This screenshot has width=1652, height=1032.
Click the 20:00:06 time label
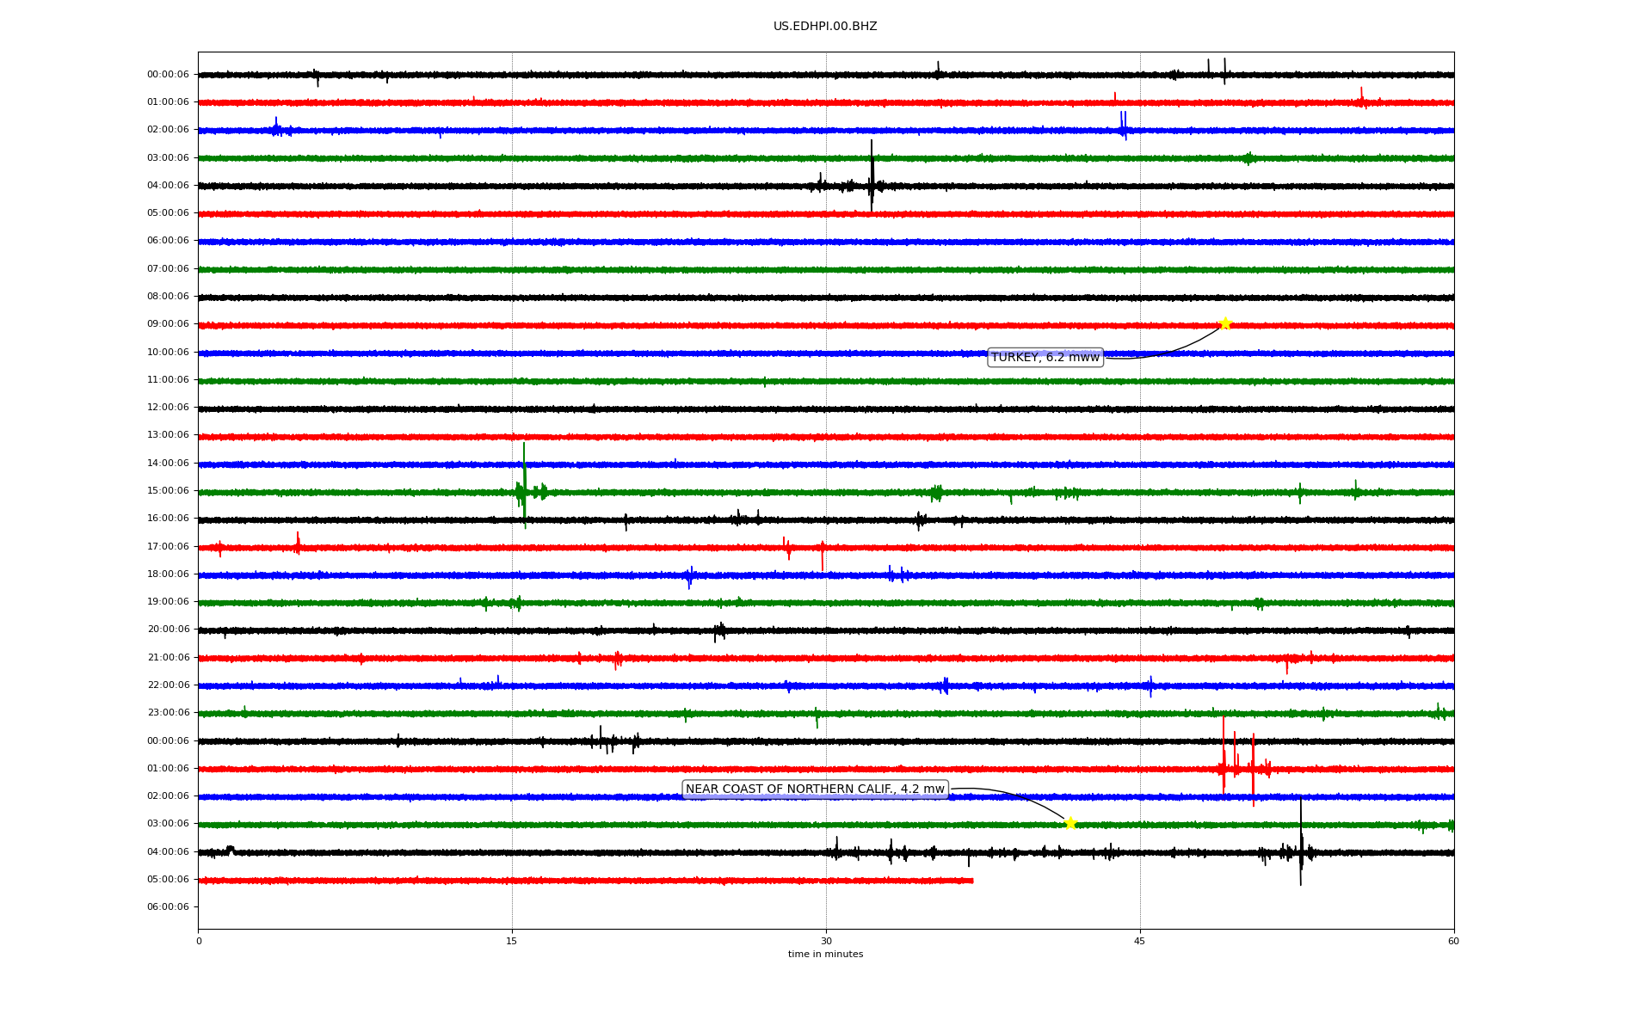point(168,630)
